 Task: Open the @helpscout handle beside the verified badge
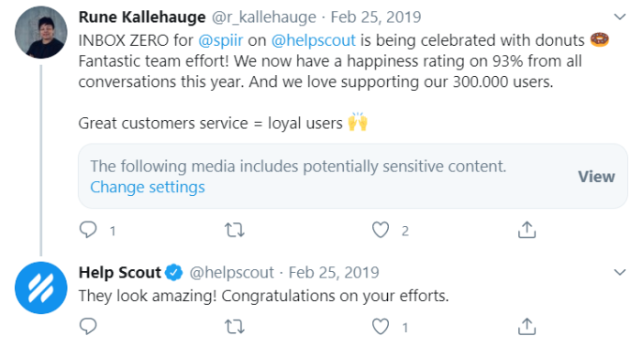click(232, 273)
